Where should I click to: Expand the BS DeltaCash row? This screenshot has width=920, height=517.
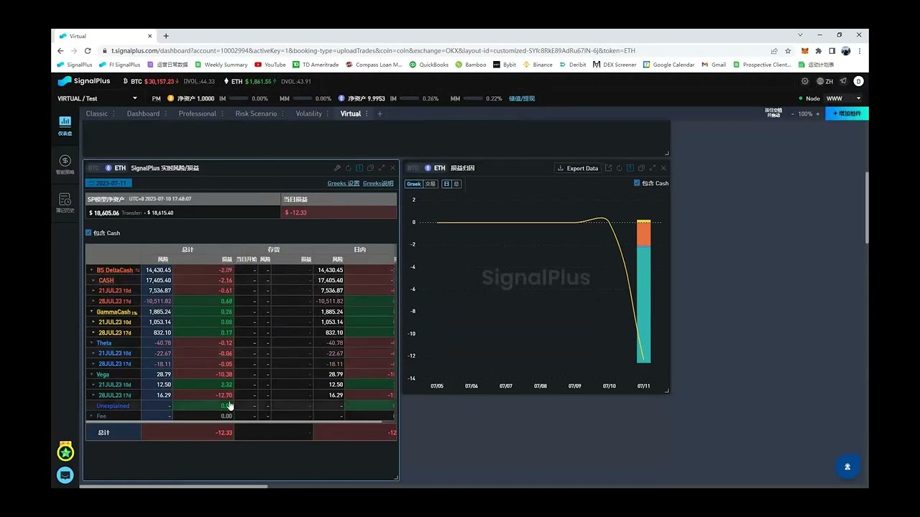click(x=91, y=270)
